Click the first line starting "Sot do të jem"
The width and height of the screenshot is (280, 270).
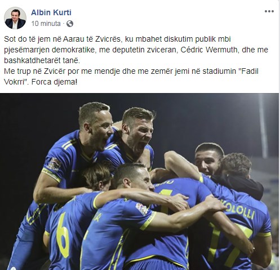coord(117,39)
